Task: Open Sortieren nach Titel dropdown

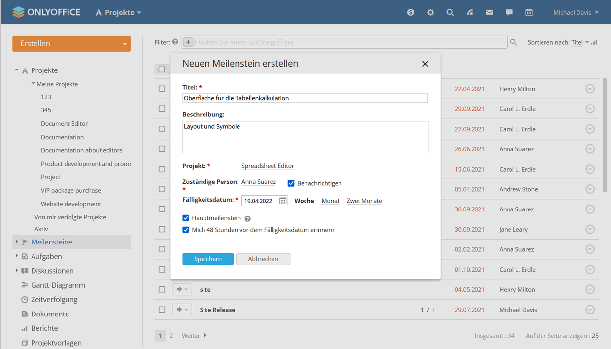Action: coord(580,42)
